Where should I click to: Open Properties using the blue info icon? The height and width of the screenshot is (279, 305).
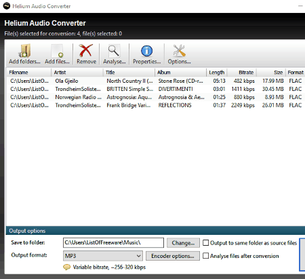(x=147, y=51)
